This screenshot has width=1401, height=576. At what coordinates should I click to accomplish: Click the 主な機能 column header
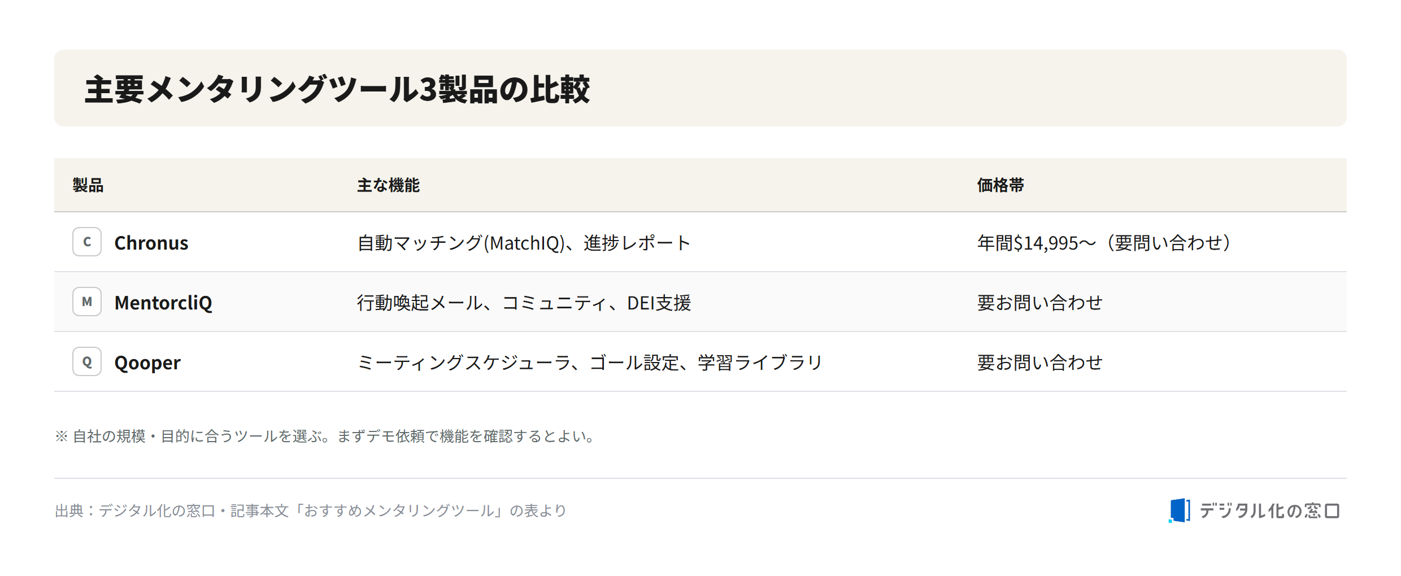point(388,185)
